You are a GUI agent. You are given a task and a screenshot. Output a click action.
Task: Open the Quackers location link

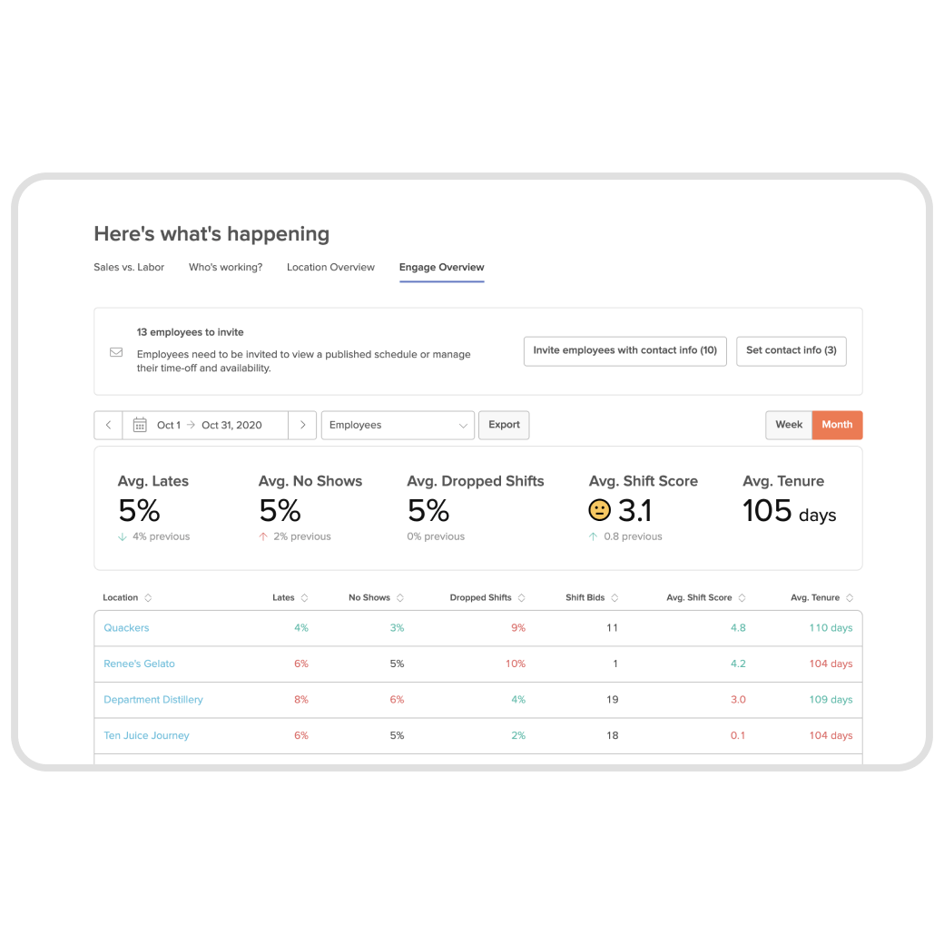(x=126, y=627)
